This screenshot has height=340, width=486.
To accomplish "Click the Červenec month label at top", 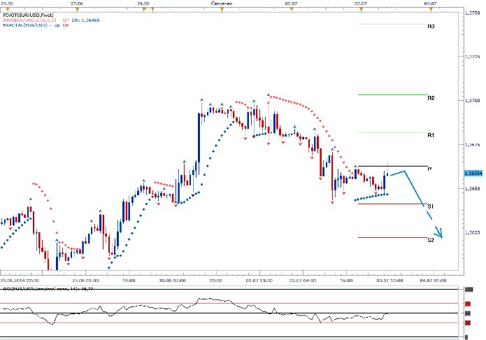I will point(221,3).
